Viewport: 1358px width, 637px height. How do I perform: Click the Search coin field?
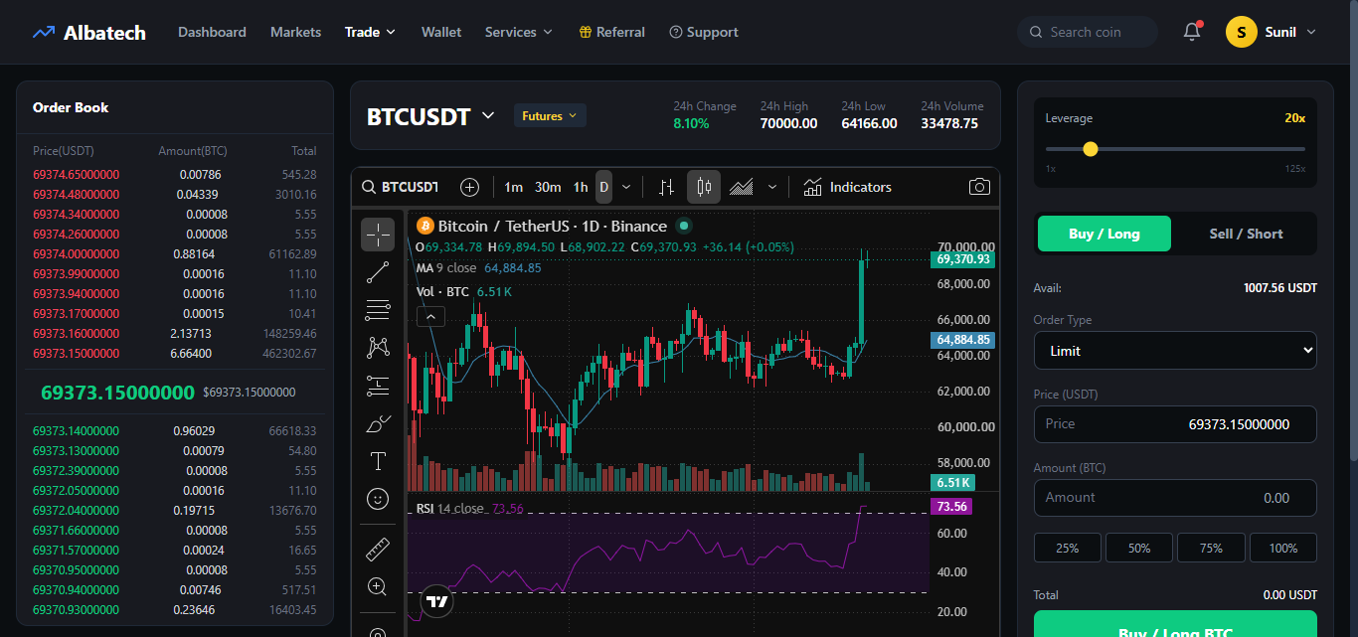click(x=1088, y=32)
